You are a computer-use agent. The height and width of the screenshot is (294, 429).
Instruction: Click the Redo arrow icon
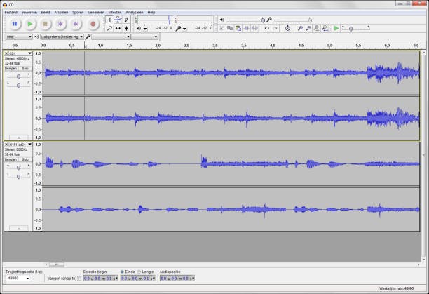pyautogui.click(x=275, y=28)
